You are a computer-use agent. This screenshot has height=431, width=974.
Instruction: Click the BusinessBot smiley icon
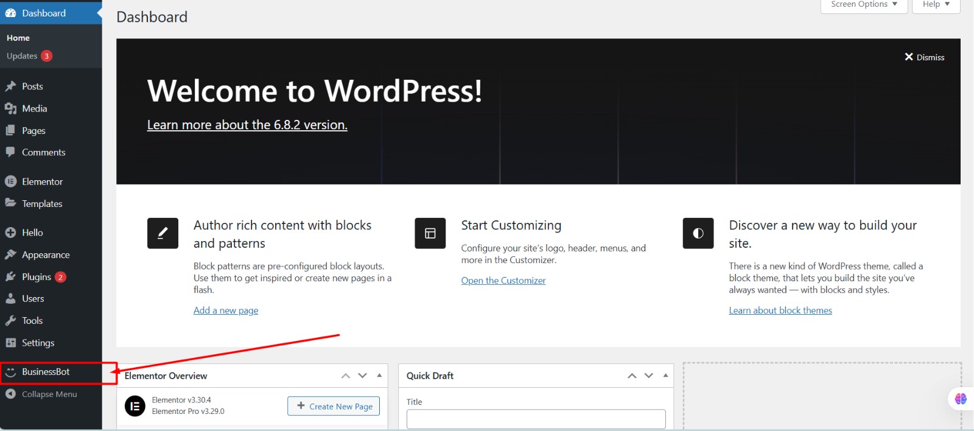pos(10,372)
